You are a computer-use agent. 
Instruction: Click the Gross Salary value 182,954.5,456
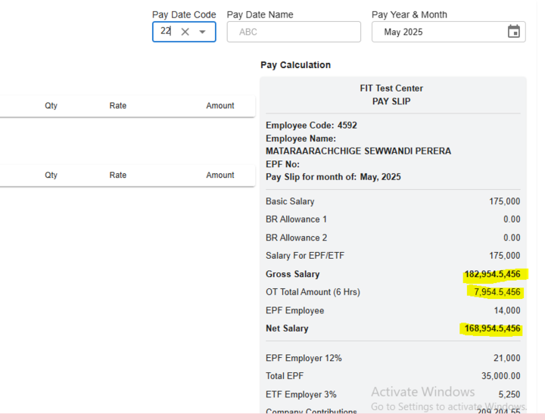[x=493, y=274]
